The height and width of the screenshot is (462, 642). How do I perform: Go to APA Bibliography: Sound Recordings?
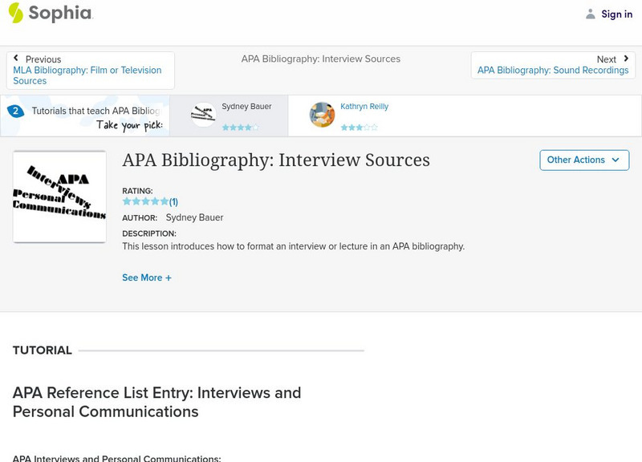(553, 71)
